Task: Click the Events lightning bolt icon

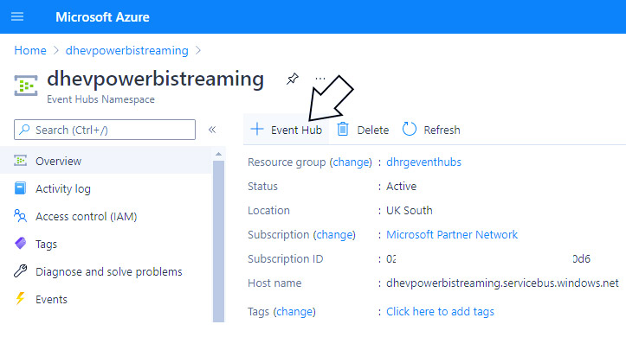Action: 20,298
